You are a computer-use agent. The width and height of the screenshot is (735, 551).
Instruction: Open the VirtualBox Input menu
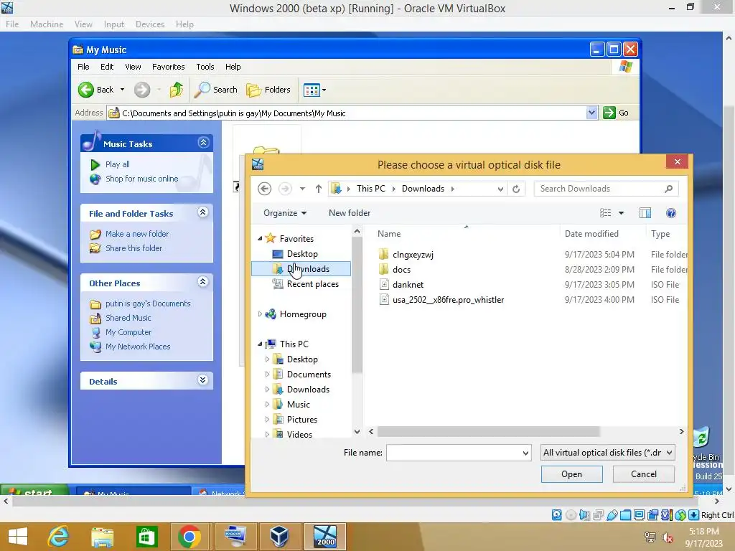[x=114, y=24]
